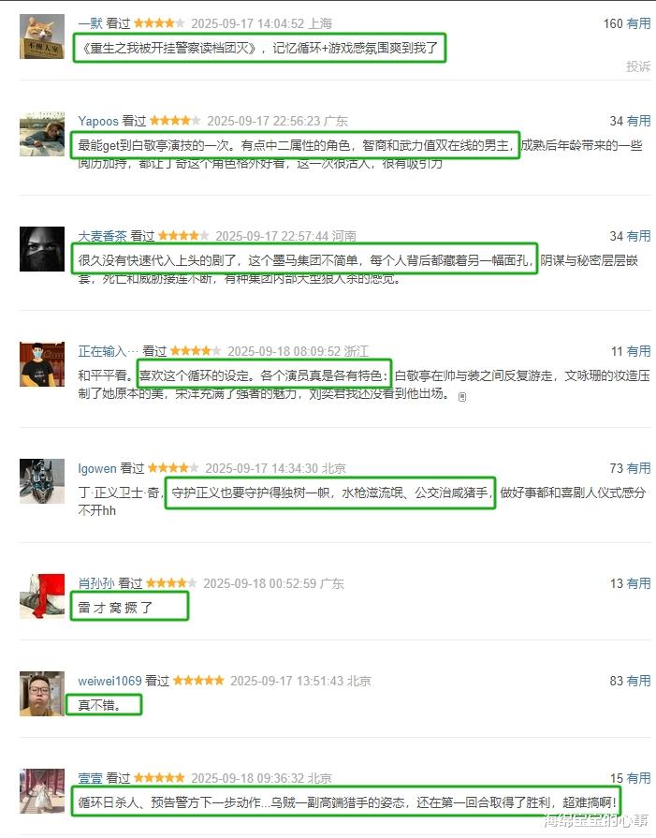Open weiwei1069's avatar photo

[x=42, y=694]
